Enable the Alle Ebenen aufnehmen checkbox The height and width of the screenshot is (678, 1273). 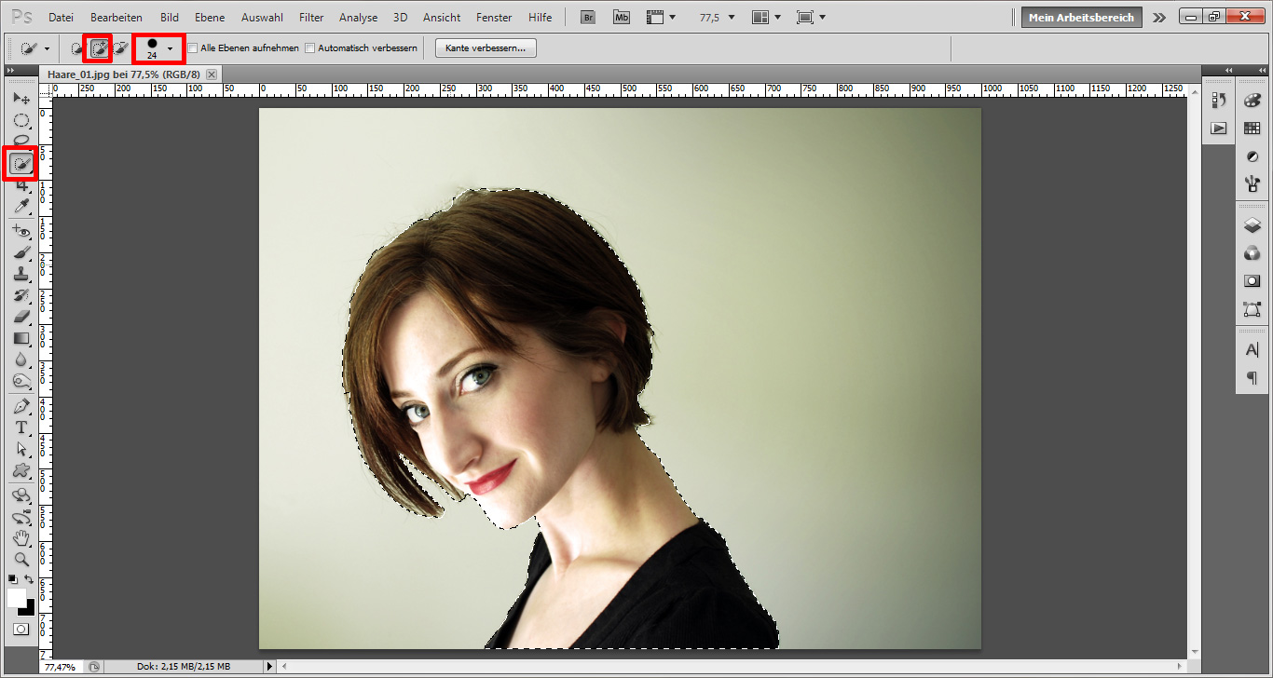(x=193, y=47)
